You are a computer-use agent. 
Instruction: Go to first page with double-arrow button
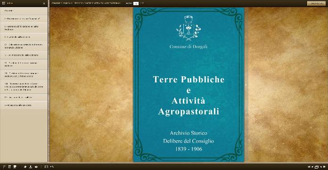point(309,167)
